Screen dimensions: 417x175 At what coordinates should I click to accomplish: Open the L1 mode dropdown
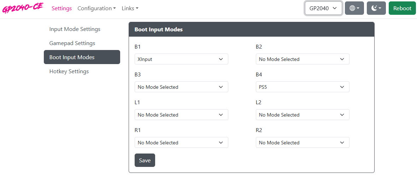(x=181, y=115)
